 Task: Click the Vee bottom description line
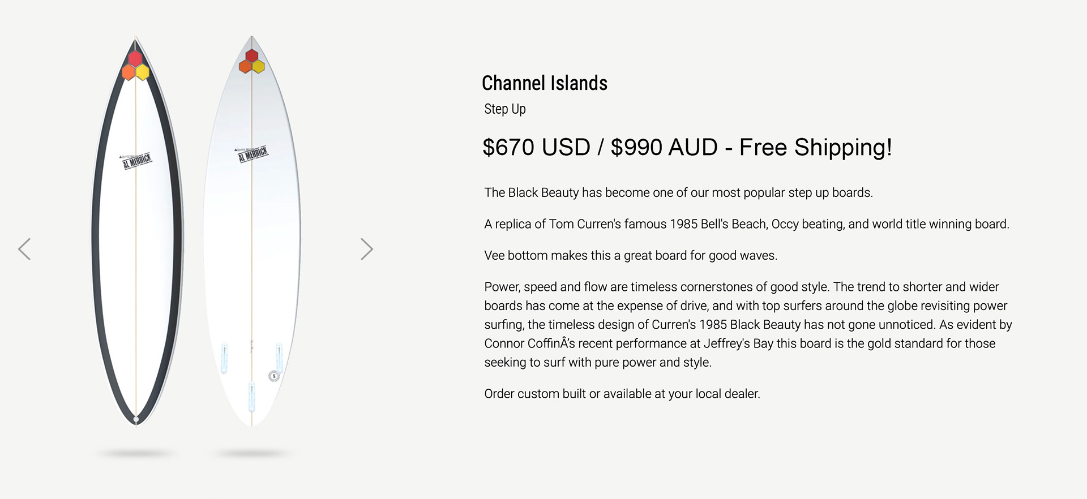pyautogui.click(x=630, y=255)
